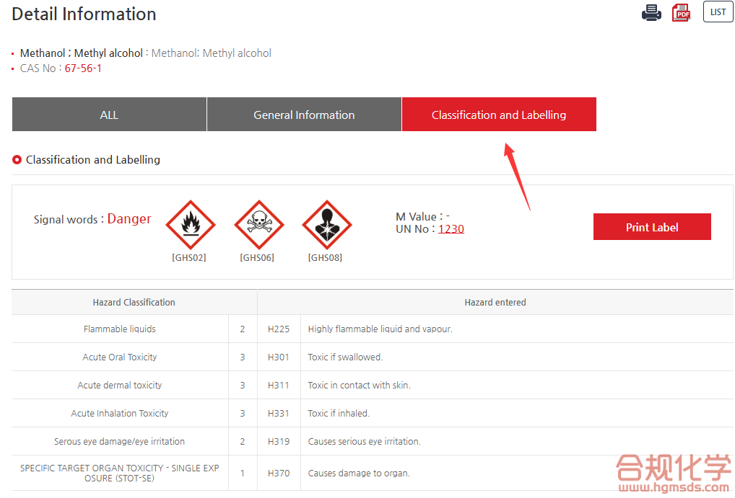Image resolution: width=735 pixels, height=498 pixels.
Task: Download the PDF via the PDF icon
Action: click(681, 13)
